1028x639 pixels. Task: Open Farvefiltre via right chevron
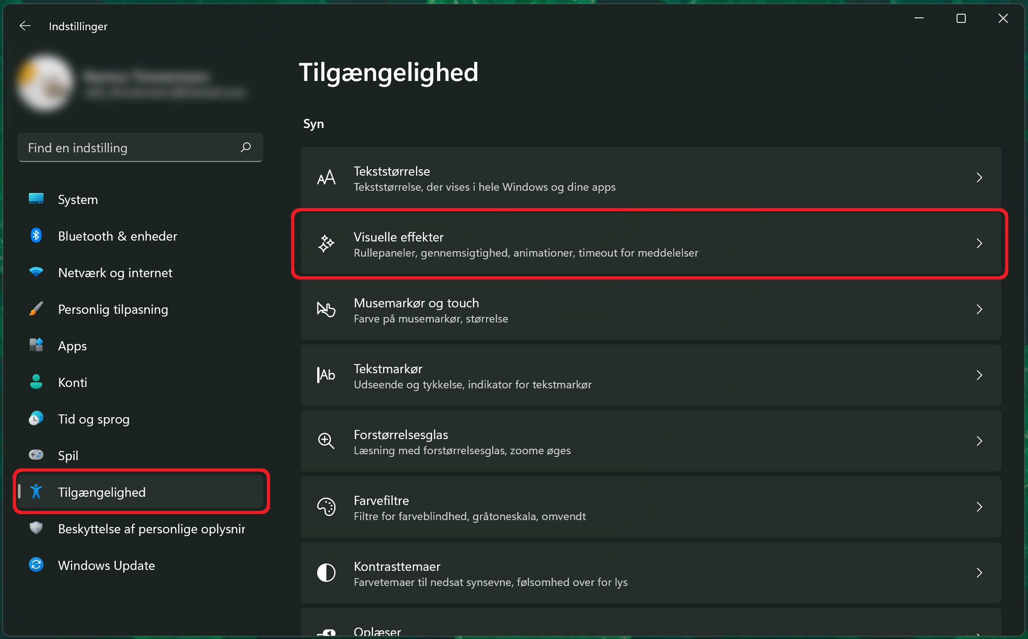(979, 507)
